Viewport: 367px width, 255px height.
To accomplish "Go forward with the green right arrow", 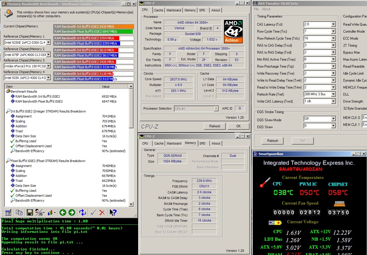I will (x=72, y=212).
